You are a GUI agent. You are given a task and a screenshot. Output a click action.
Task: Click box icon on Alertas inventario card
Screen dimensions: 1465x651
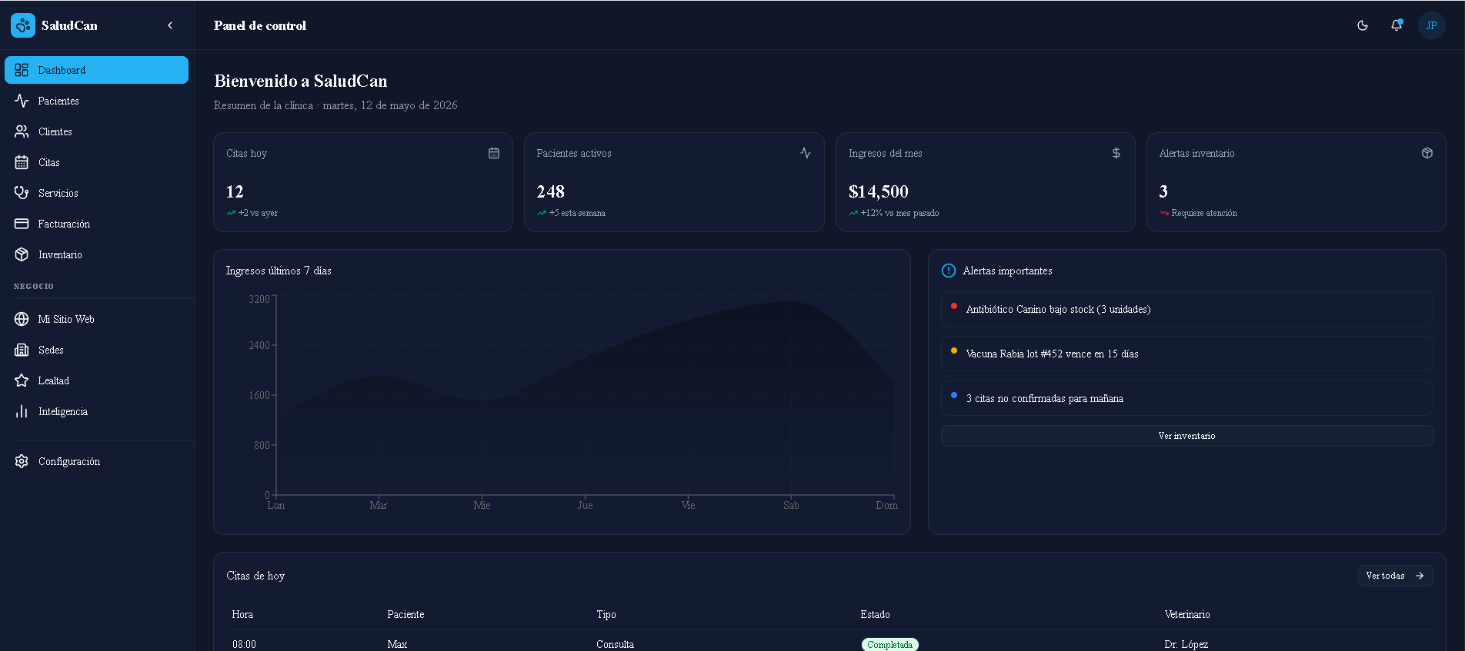(x=1427, y=153)
